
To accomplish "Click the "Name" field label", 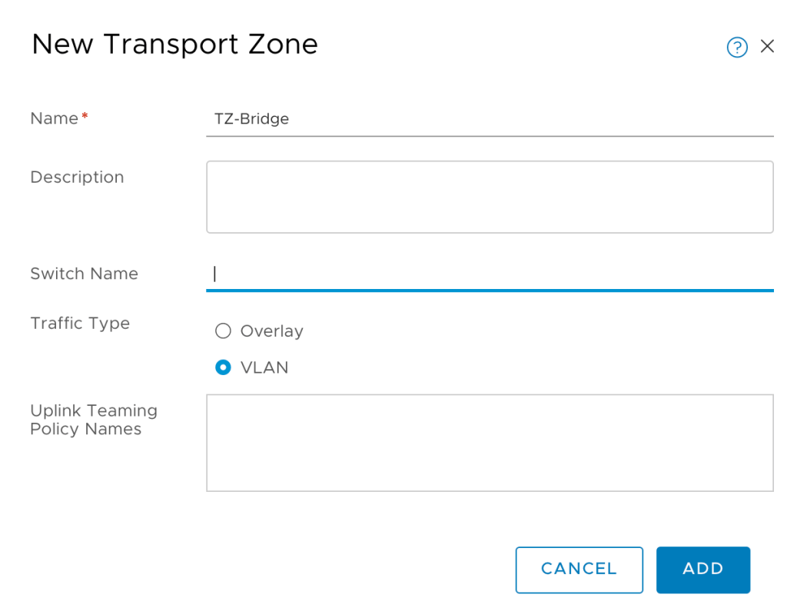I will pos(54,118).
